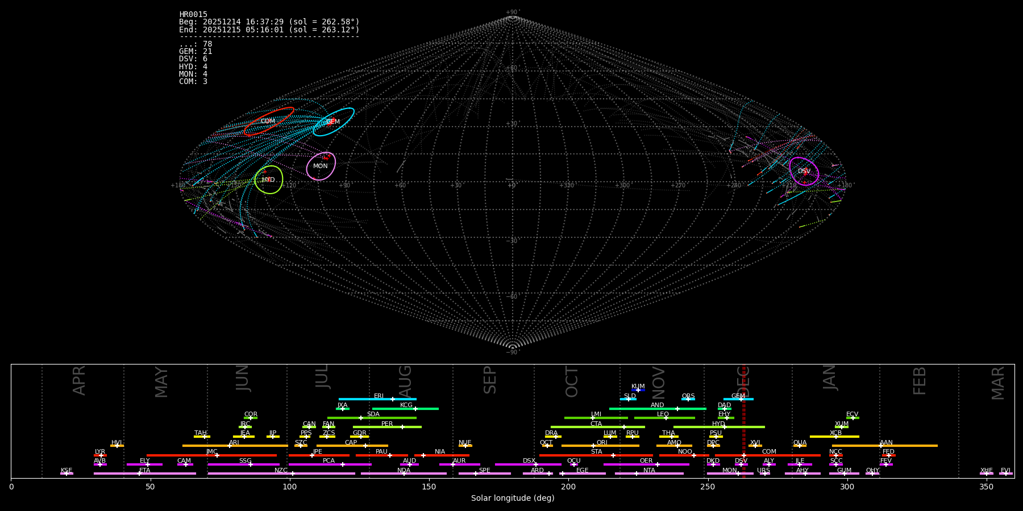Viewport: 1023px width, 511px height.
Task: Click the MON radiant label on sky map
Action: pyautogui.click(x=321, y=166)
